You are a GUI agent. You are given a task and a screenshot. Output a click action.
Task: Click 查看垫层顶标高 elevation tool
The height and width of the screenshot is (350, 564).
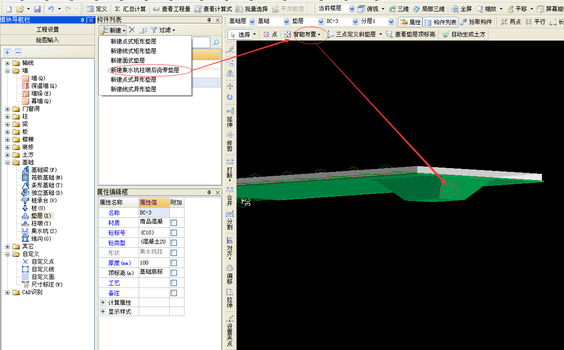pyautogui.click(x=411, y=34)
